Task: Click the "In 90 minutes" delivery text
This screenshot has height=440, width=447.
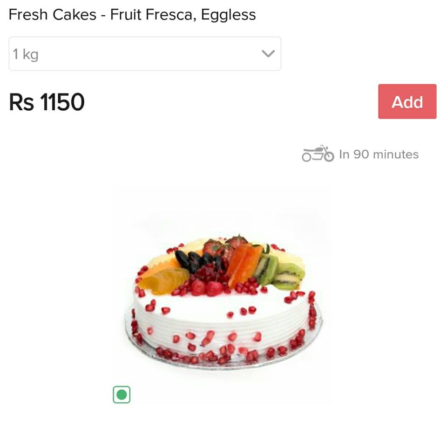Action: 379,154
